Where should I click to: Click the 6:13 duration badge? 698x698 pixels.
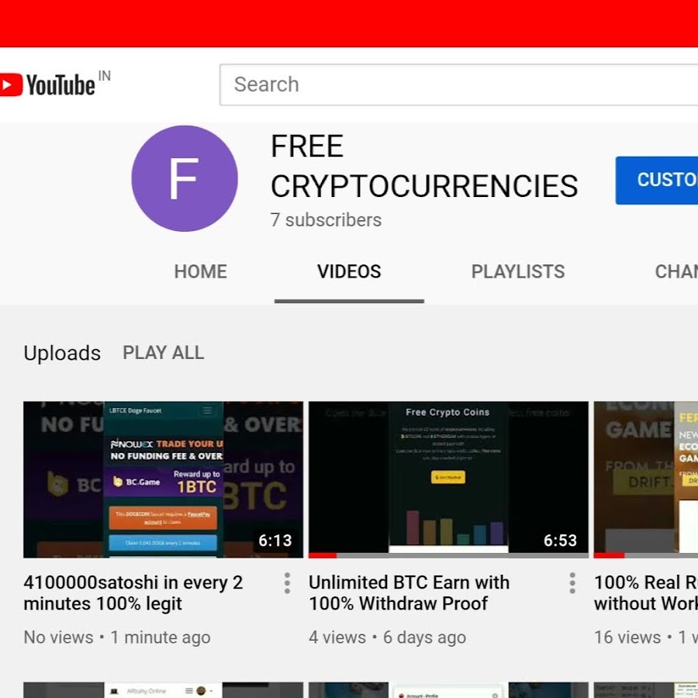(275, 541)
